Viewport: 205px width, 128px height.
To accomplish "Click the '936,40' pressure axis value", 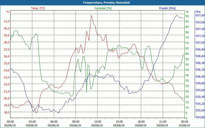I will (200, 63).
